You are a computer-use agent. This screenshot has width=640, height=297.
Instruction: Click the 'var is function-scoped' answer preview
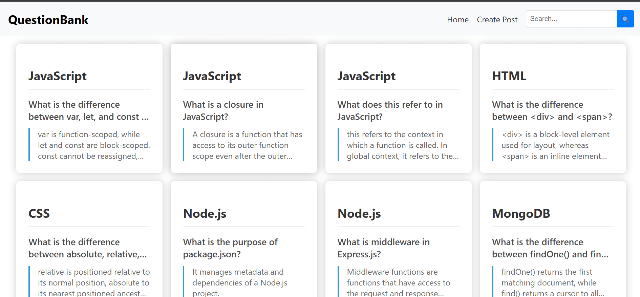point(89,145)
